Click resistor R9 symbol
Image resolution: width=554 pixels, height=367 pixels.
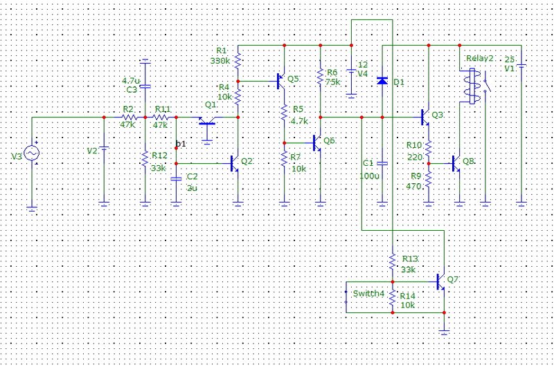pyautogui.click(x=428, y=179)
